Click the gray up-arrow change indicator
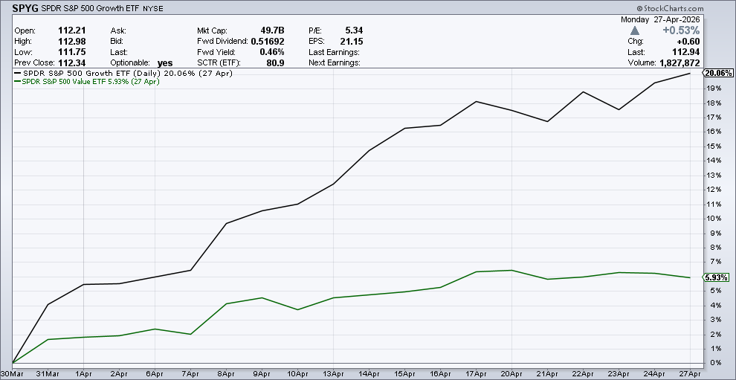The width and height of the screenshot is (736, 380). coord(633,30)
